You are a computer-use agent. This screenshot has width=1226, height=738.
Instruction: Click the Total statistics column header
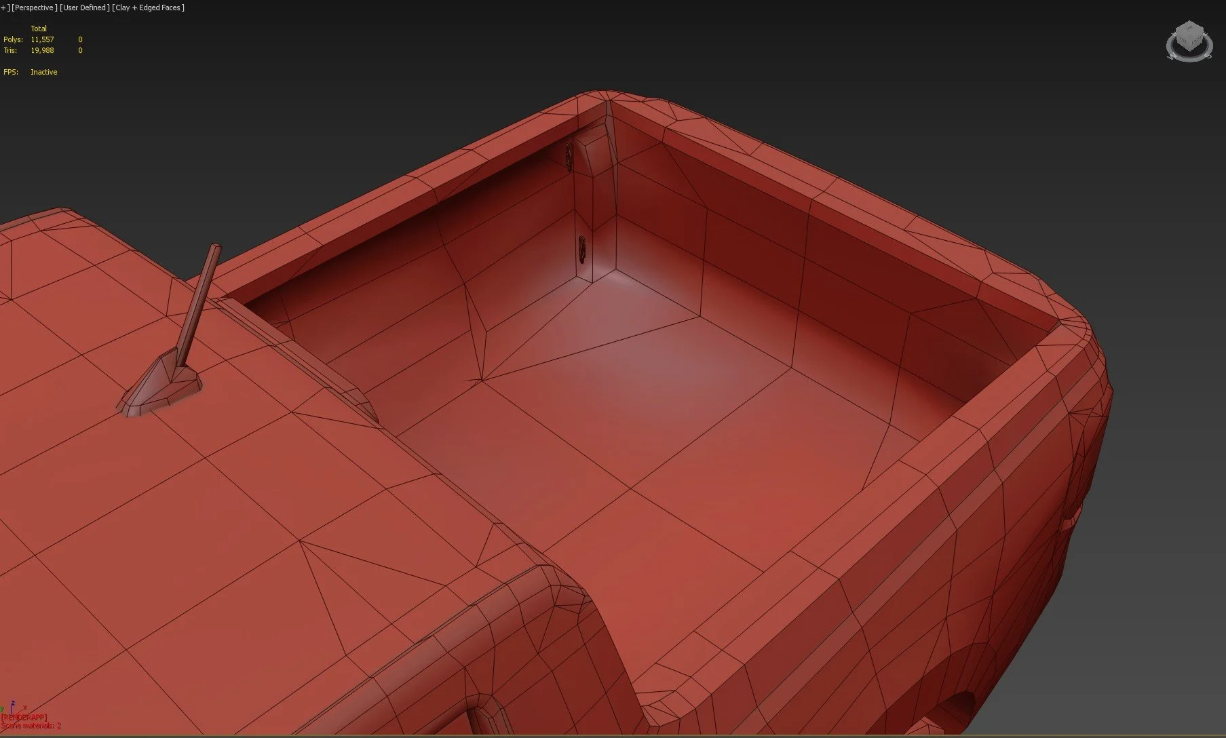coord(39,28)
